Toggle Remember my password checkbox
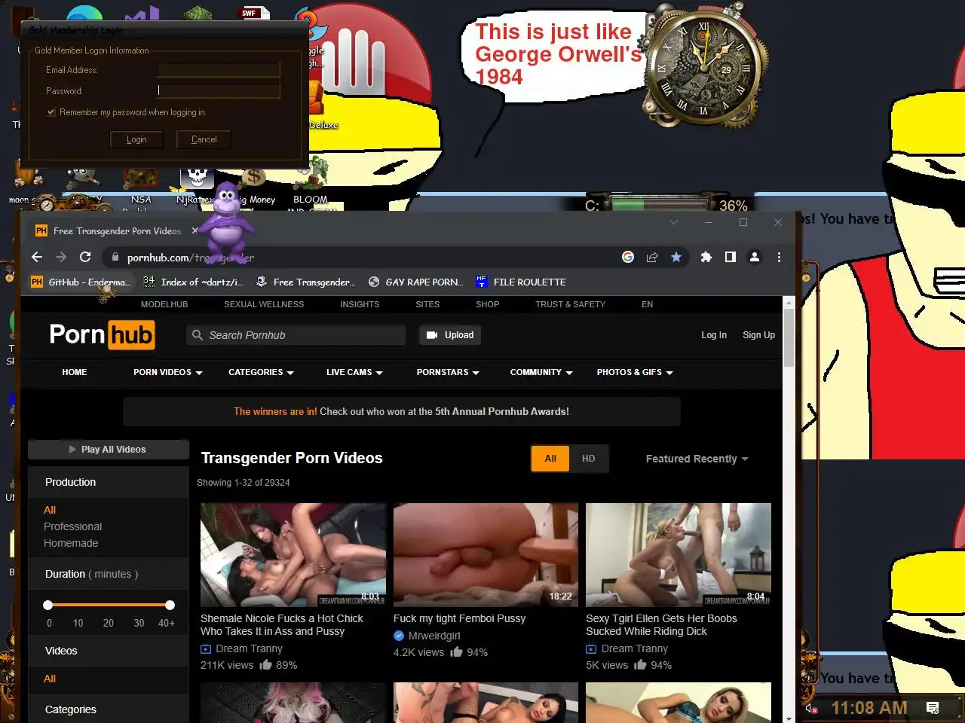965x723 pixels. [x=51, y=112]
